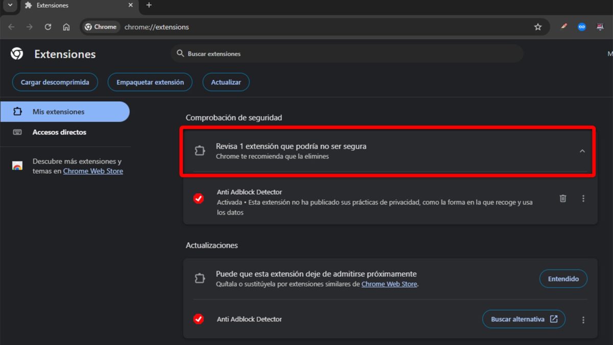Open more options for unsafe Anti Adblock Detector

(583, 198)
